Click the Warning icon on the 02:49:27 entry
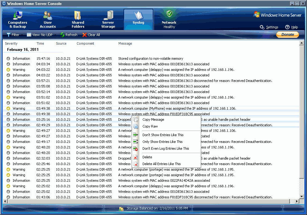Screen dimensions: 307x215 pos(8,131)
